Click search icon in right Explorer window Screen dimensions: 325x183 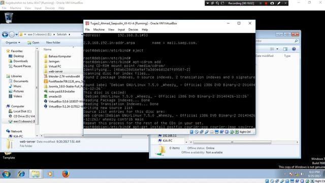pyautogui.click(x=296, y=41)
